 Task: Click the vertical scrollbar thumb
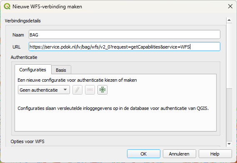click(x=229, y=56)
